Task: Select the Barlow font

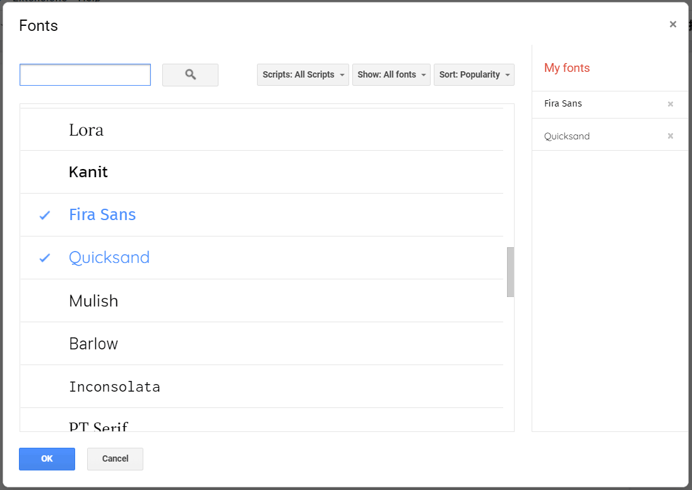Action: coord(93,344)
